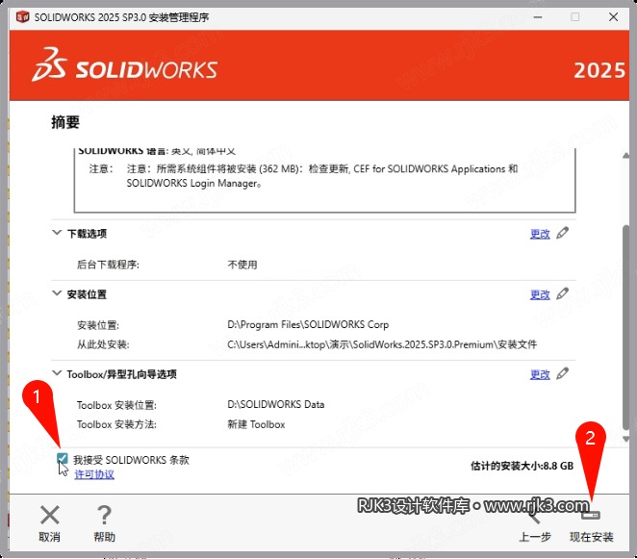
Task: Collapse the 下载选项 section chevron
Action: [x=57, y=233]
